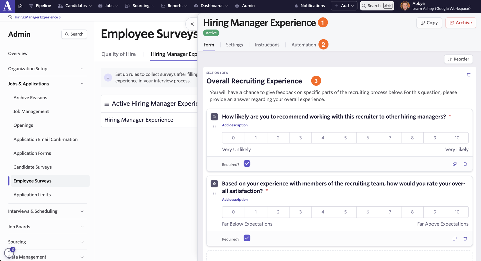Duplicate the overall satisfaction question

coord(454,239)
